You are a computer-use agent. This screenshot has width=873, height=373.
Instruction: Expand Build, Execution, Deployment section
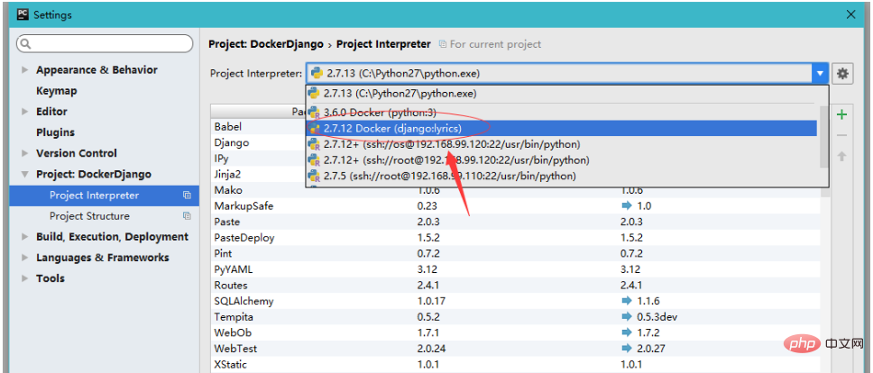pos(24,237)
